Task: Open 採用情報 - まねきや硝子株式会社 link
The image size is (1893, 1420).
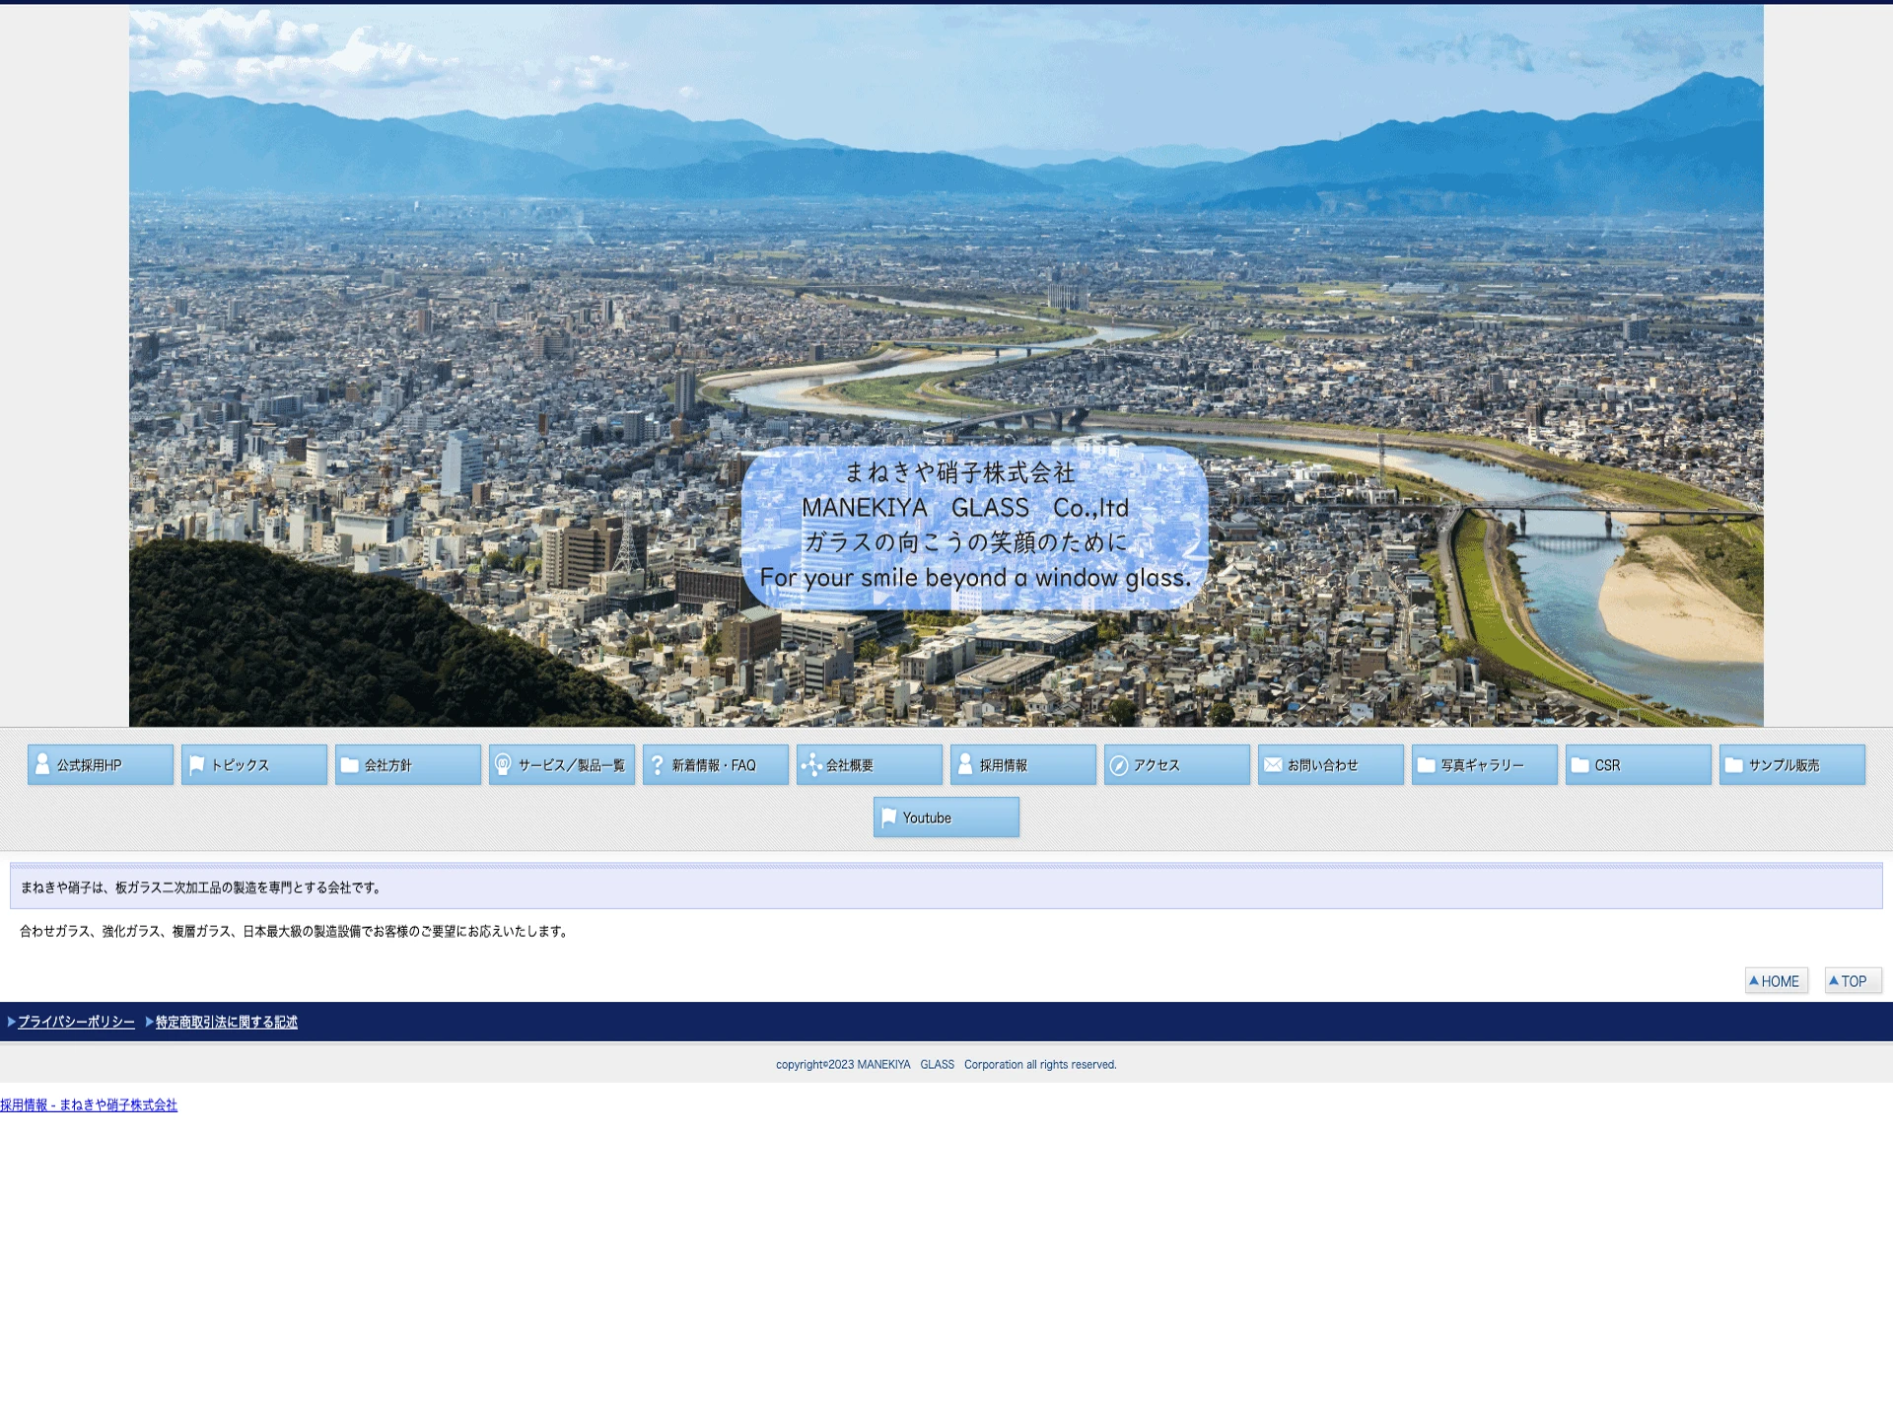Action: [x=89, y=1104]
